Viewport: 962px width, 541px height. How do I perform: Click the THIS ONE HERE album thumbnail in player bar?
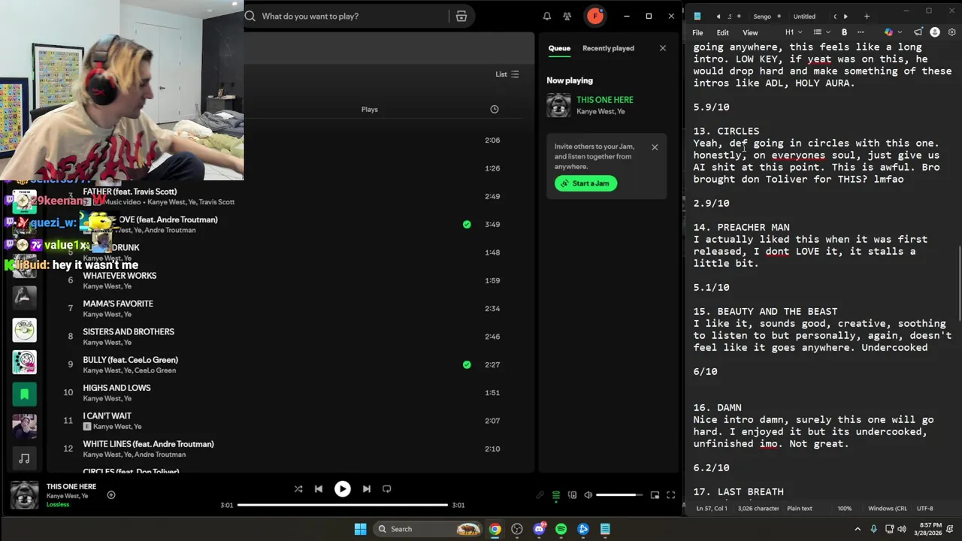[24, 495]
